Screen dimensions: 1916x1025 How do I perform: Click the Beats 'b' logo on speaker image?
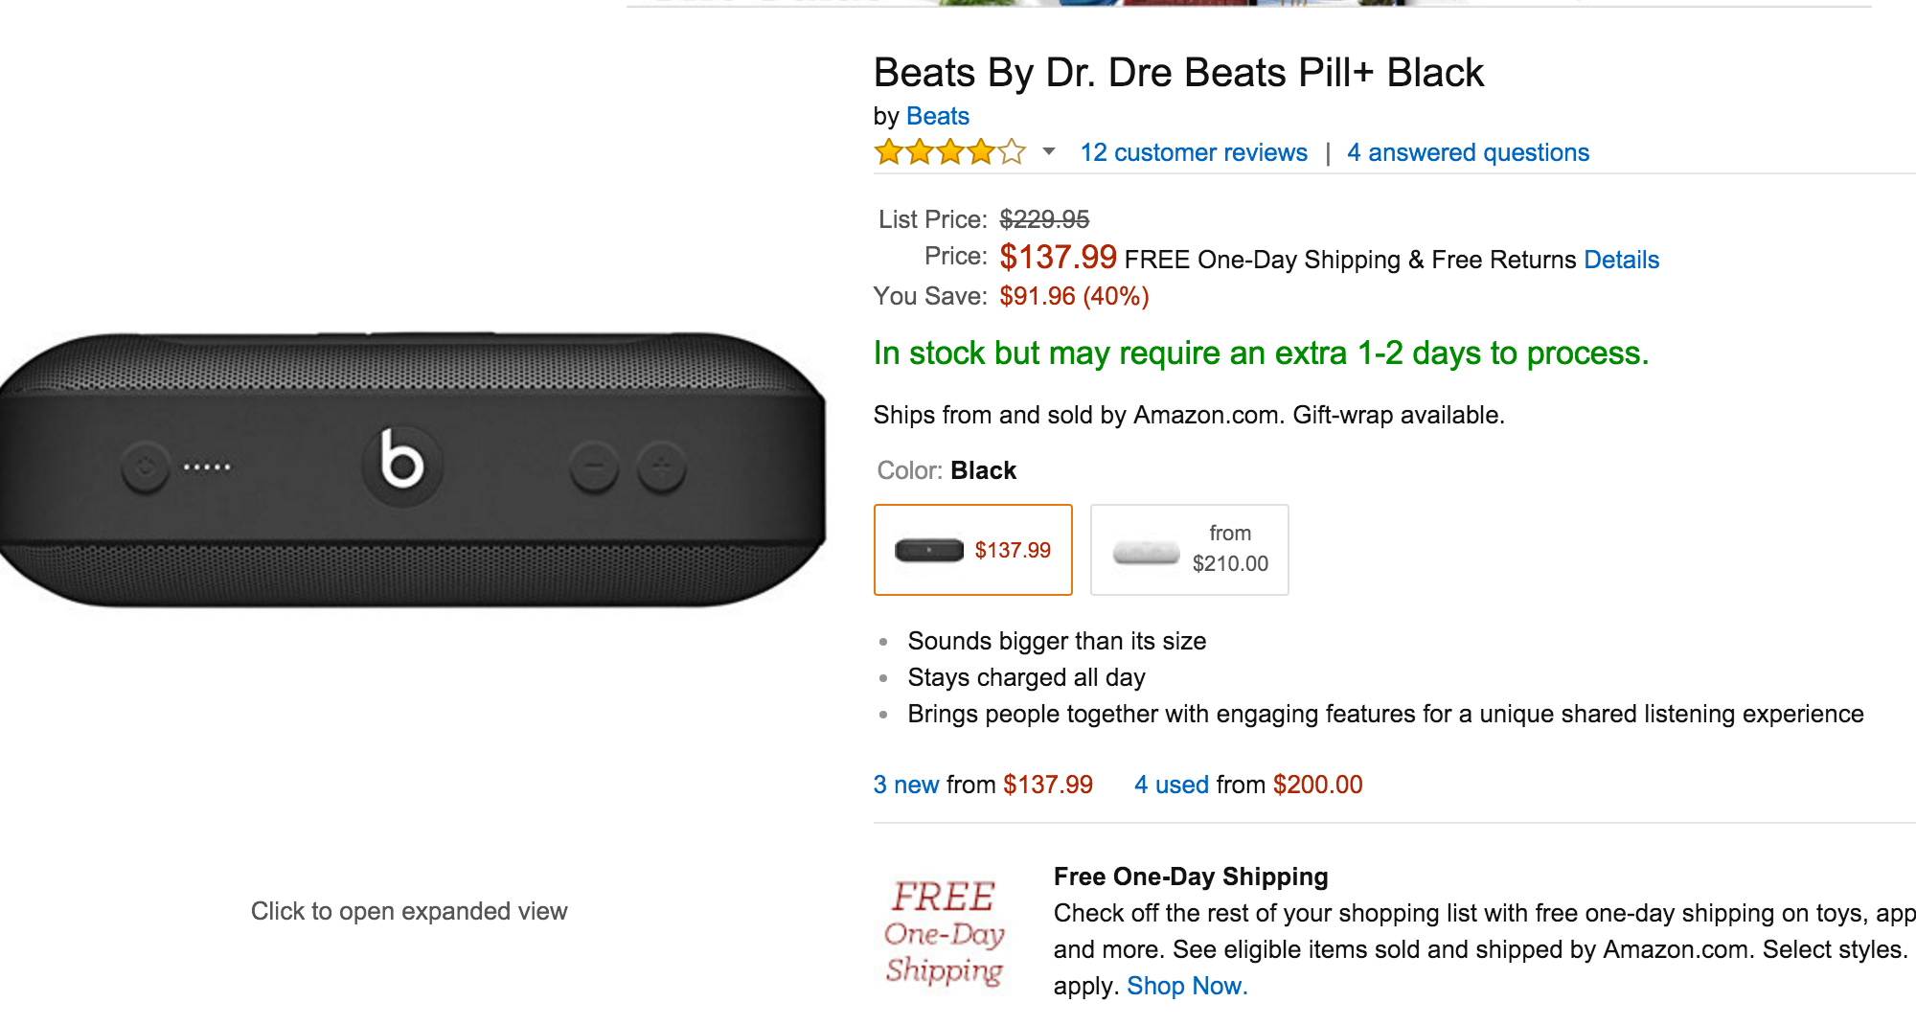pos(402,461)
